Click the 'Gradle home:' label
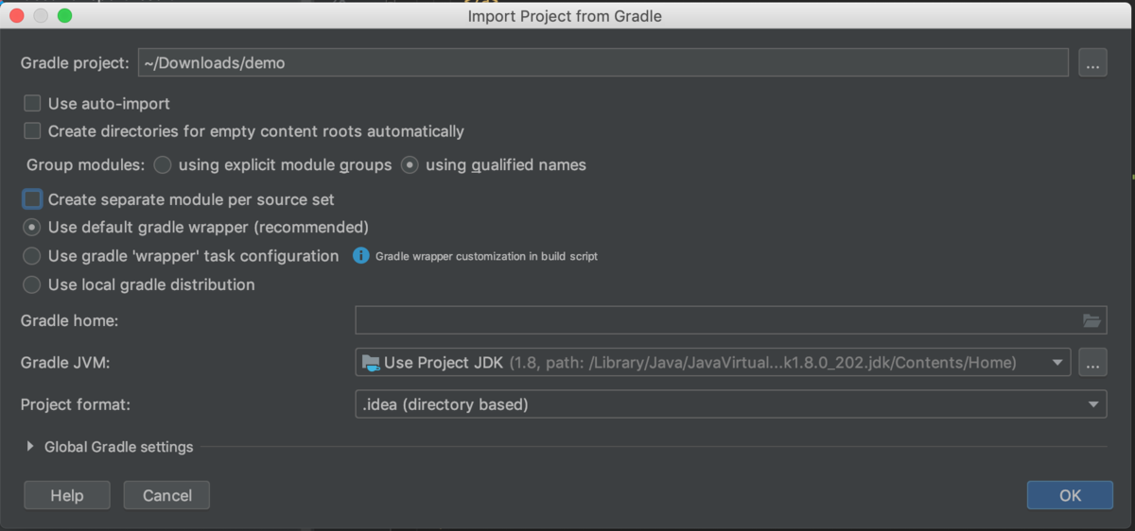 (69, 321)
